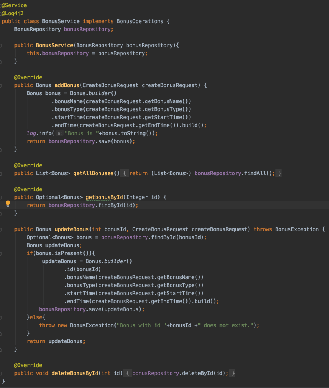Viewport: 329px width, 388px height.
Task: Click gutter fold marker at the else line
Action: point(1,317)
